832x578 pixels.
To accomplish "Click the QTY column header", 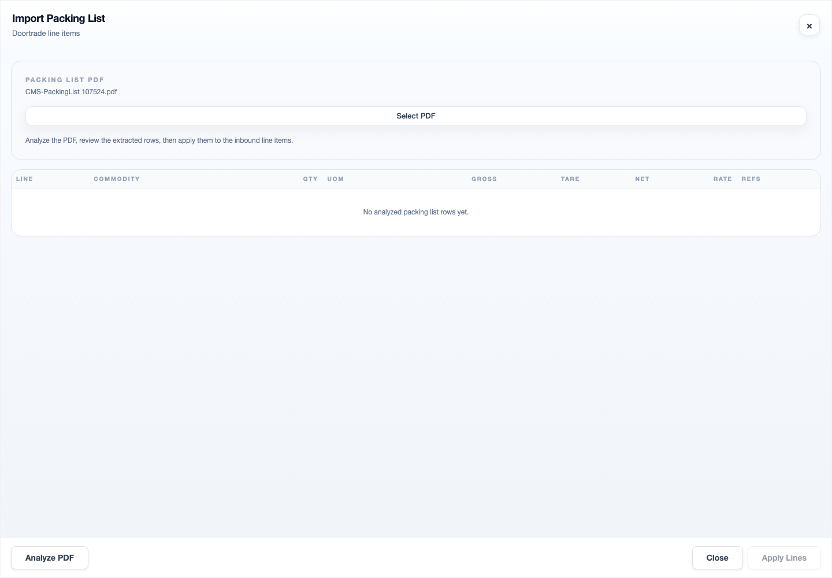I will pos(310,179).
